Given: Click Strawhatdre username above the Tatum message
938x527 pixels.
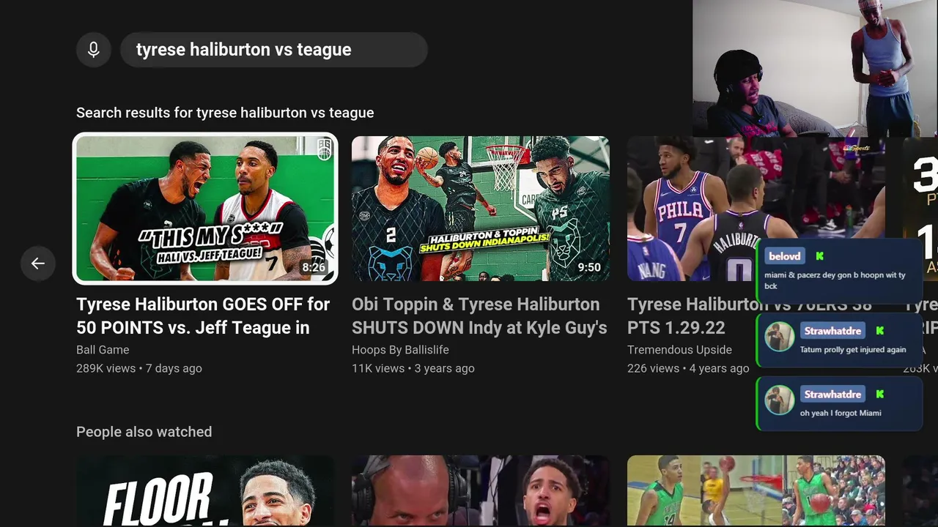Looking at the screenshot, I should pos(832,331).
